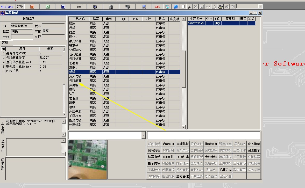The image size is (305, 188).
Task: Click the new blank document icon
Action: (183, 7)
